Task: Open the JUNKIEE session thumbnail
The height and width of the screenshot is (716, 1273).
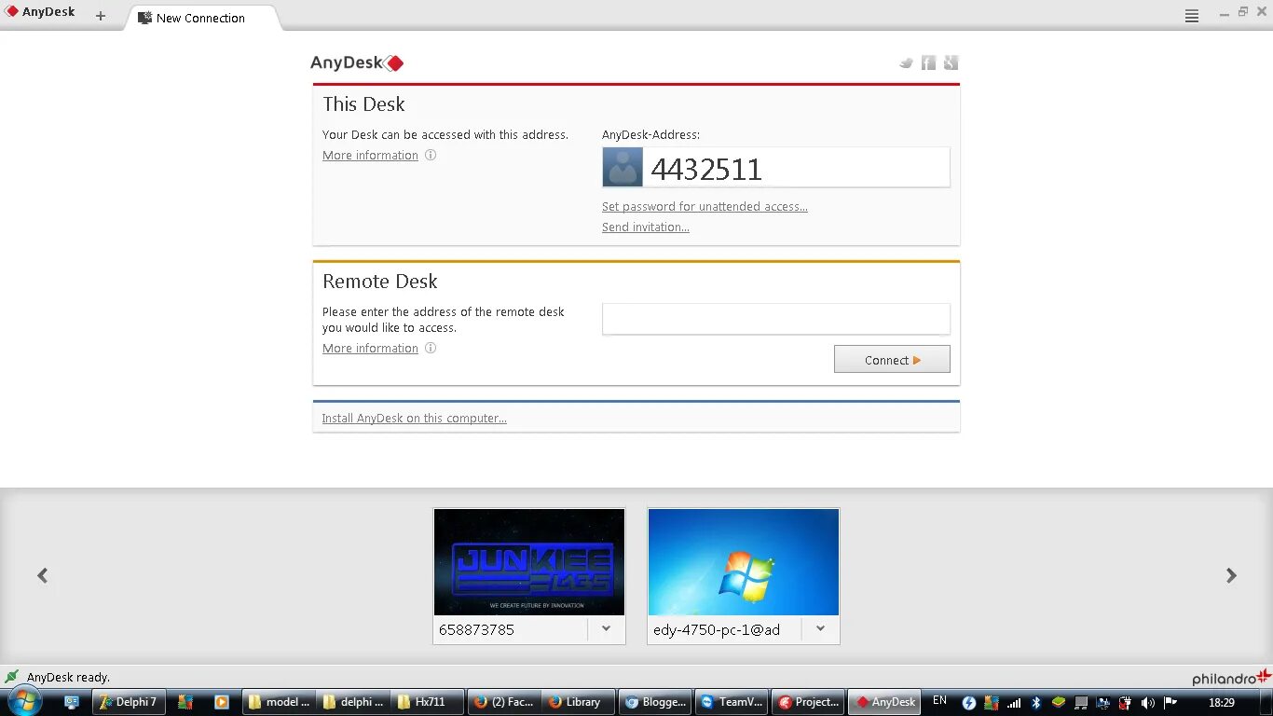Action: pos(529,561)
